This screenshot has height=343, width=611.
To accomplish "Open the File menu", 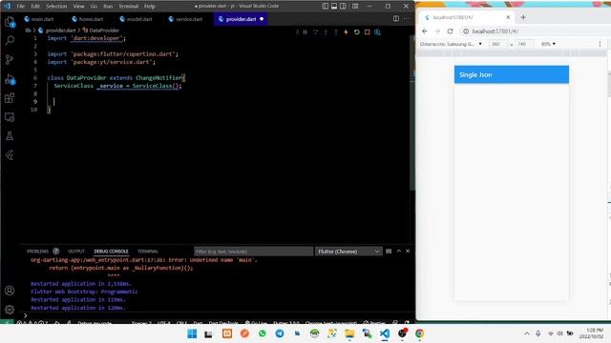I will coord(21,7).
